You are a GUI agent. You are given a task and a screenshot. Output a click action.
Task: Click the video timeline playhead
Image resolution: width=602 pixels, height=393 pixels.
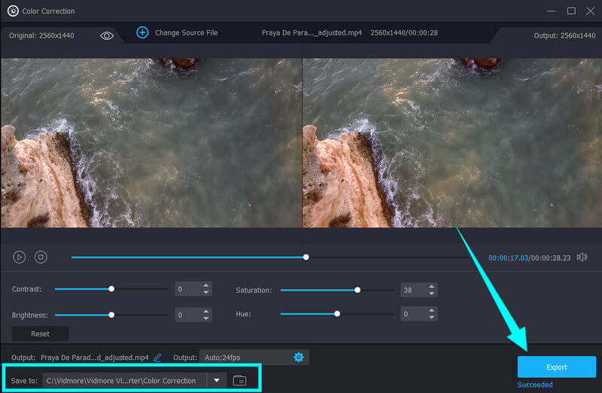[306, 257]
